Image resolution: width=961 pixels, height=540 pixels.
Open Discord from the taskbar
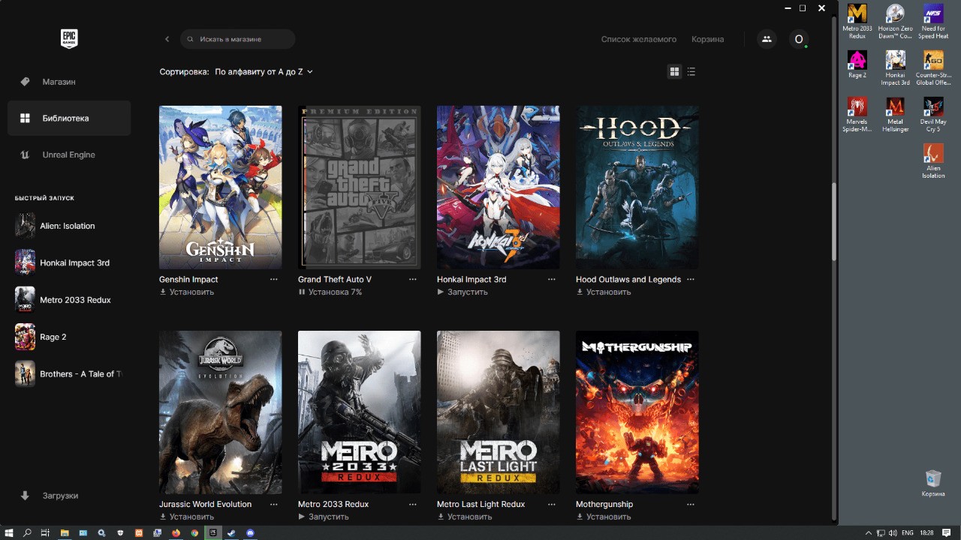pos(251,532)
